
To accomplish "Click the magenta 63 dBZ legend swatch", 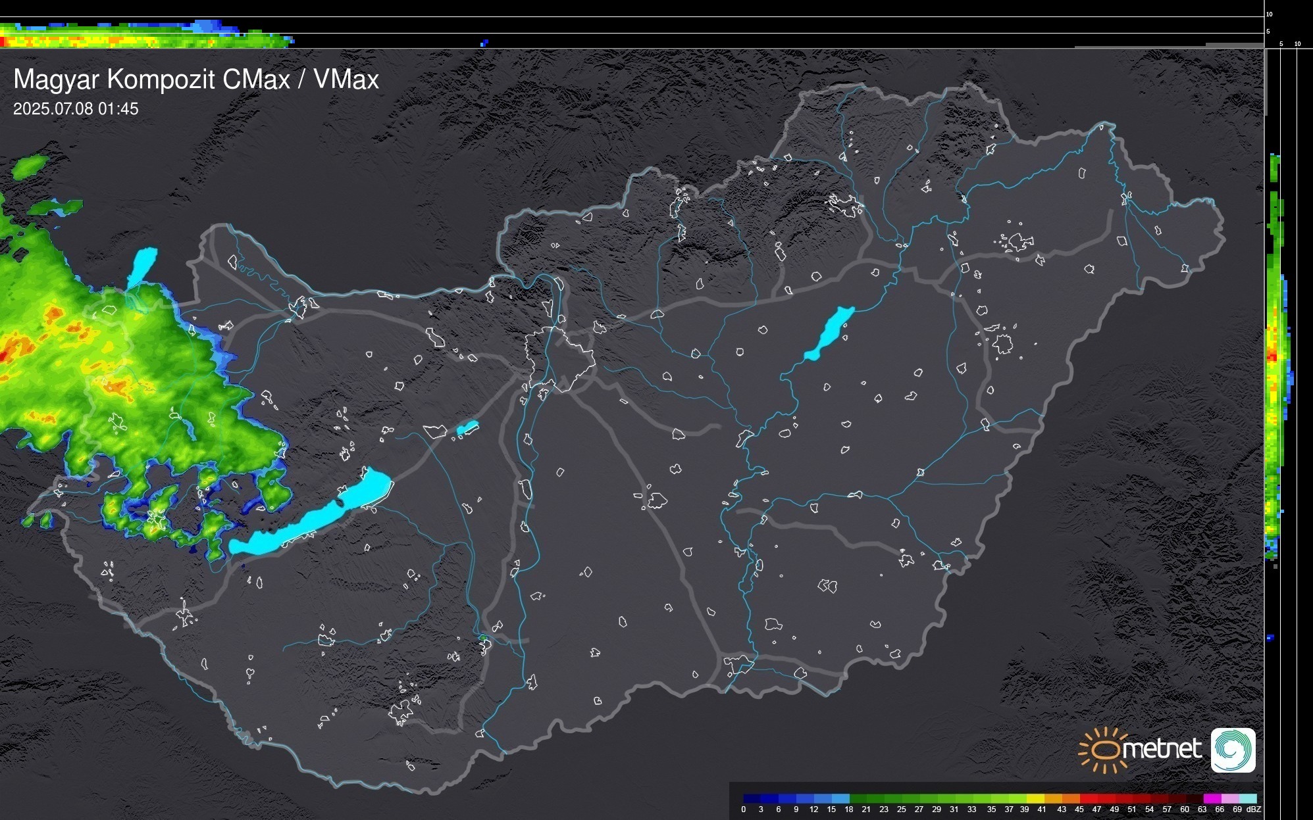I will tap(1212, 798).
